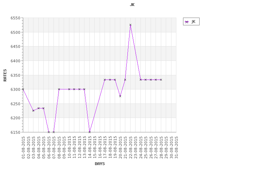
Task: Select the 6150 data marker on 06-08-2015
Action: (x=49, y=132)
